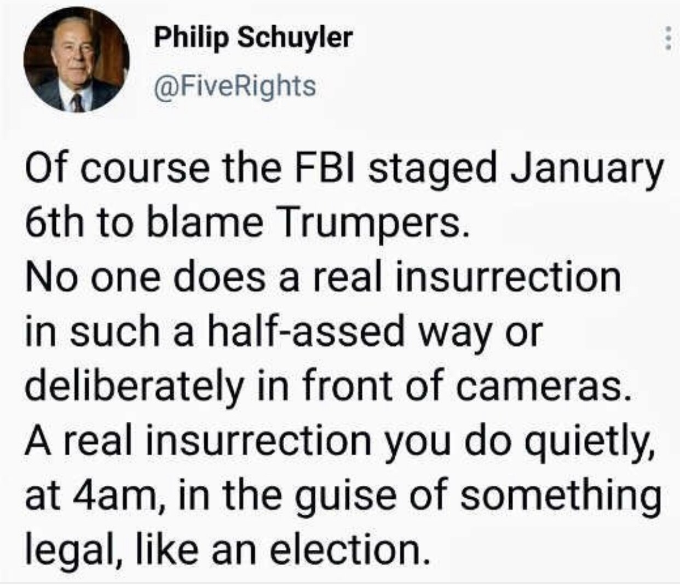Click the @FiveRights handle

(236, 85)
